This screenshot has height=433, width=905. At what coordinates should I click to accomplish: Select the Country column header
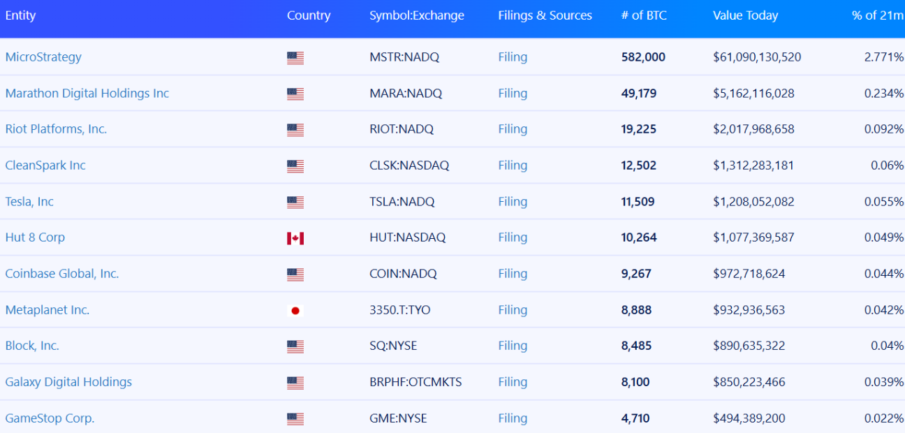pyautogui.click(x=309, y=15)
